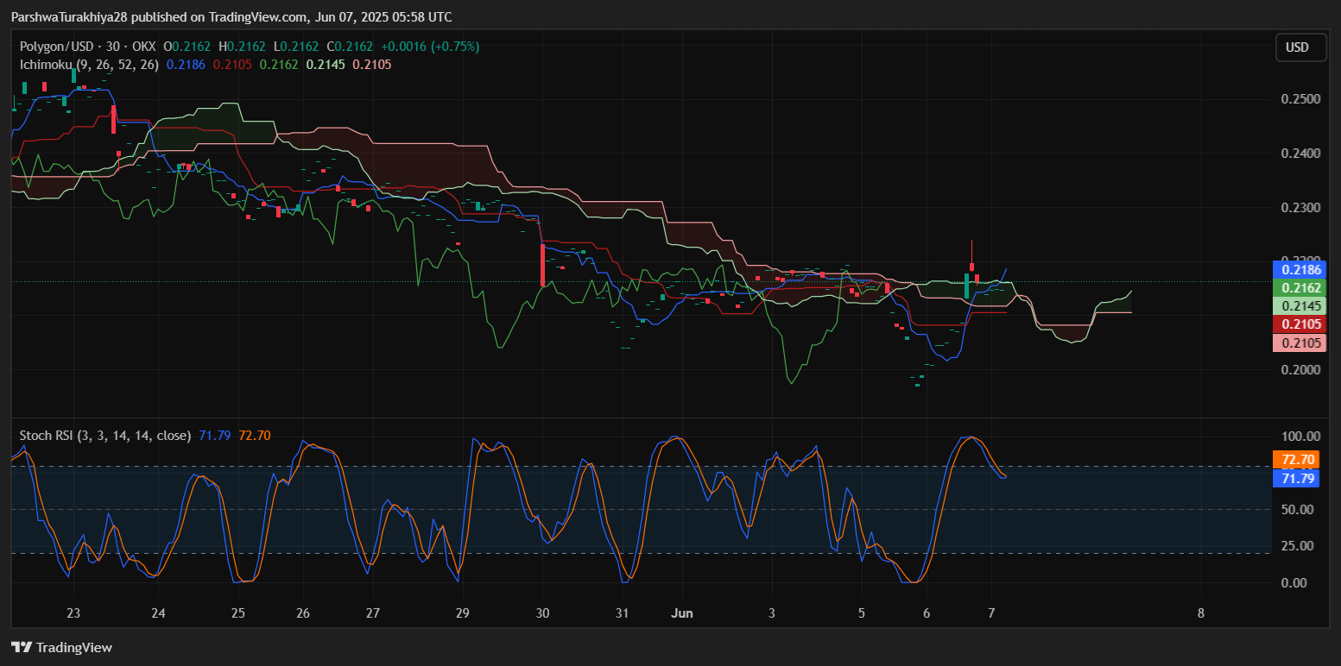Click the light green 0.2145 axis label
The height and width of the screenshot is (666, 1341).
1296,305
